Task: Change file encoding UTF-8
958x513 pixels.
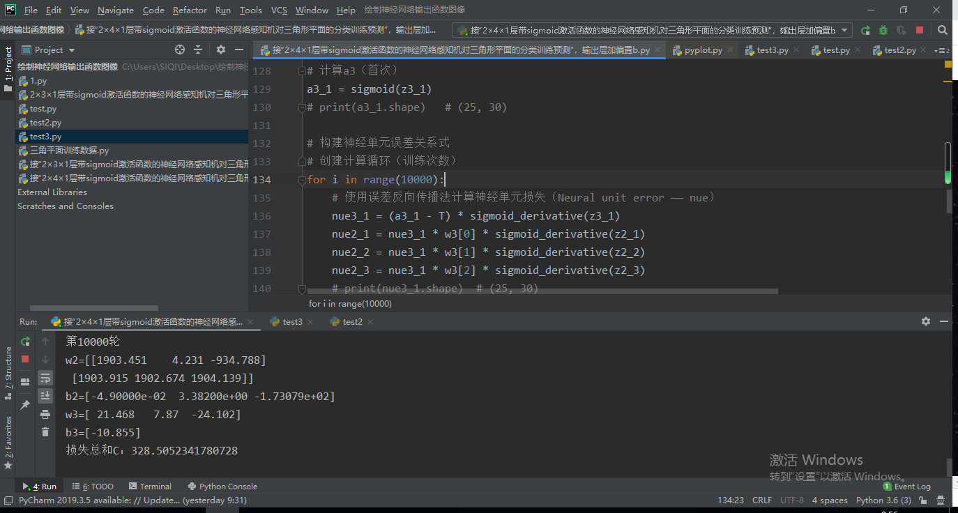Action: click(792, 500)
